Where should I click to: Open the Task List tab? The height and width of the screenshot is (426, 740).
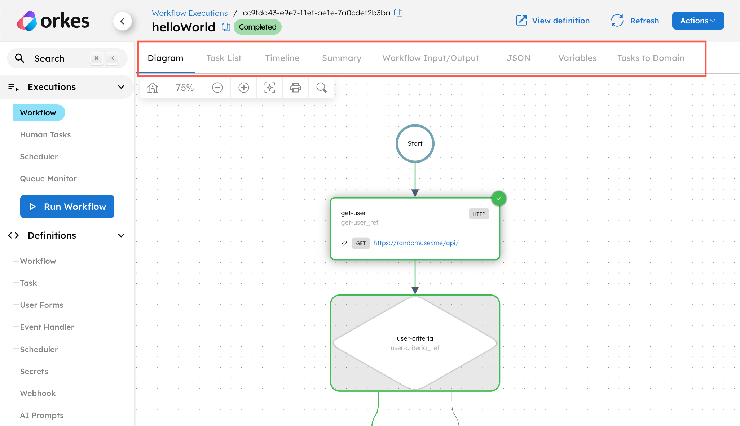coord(224,58)
